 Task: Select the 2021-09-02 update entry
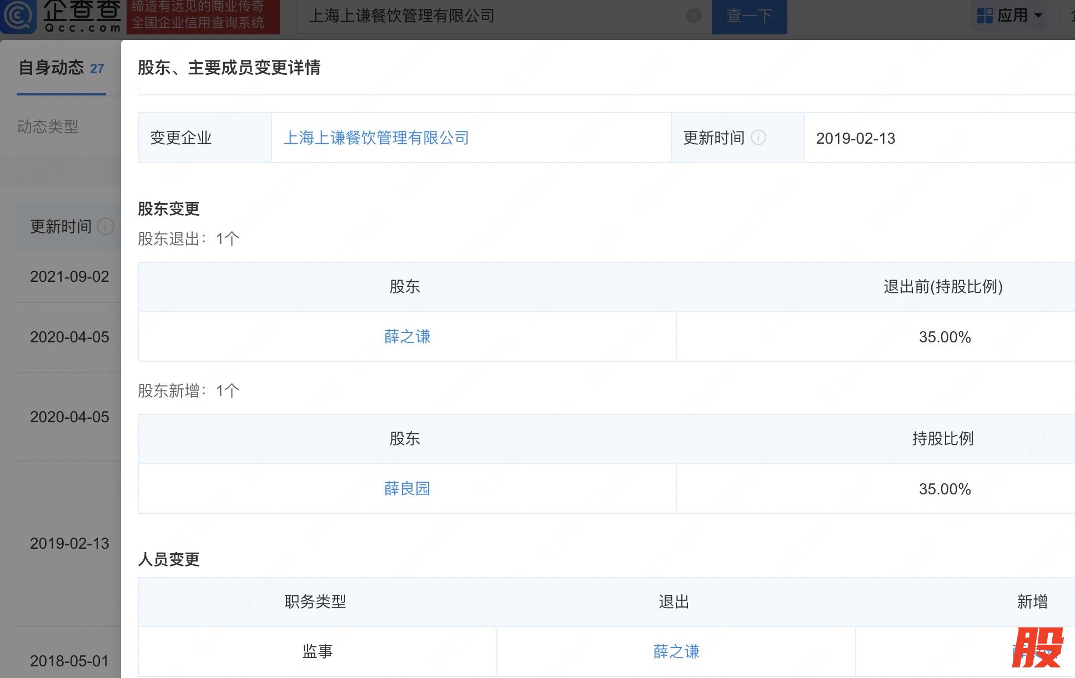[69, 276]
